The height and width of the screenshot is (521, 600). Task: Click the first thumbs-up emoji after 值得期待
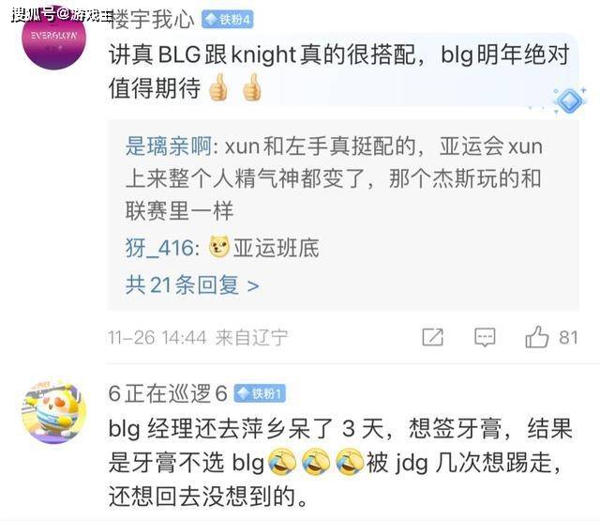click(218, 87)
